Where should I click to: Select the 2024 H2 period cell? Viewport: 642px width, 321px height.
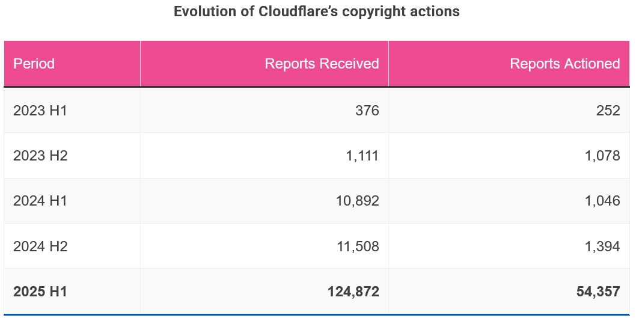click(40, 246)
